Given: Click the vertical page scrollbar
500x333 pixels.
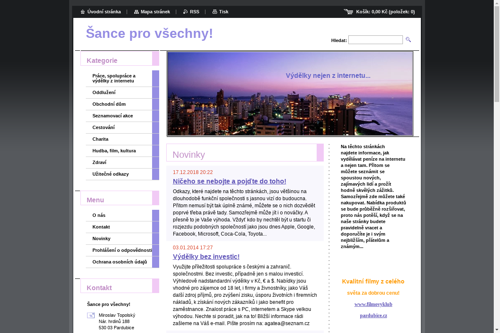Looking at the screenshot, I should [x=497, y=166].
